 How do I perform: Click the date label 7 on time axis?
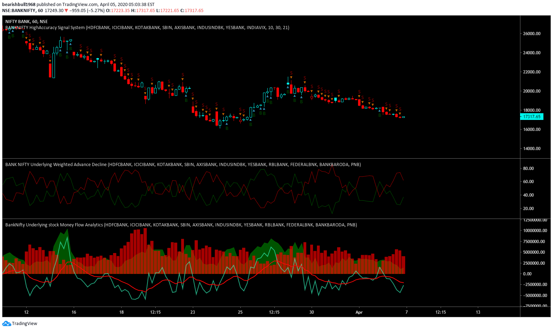coord(407,312)
